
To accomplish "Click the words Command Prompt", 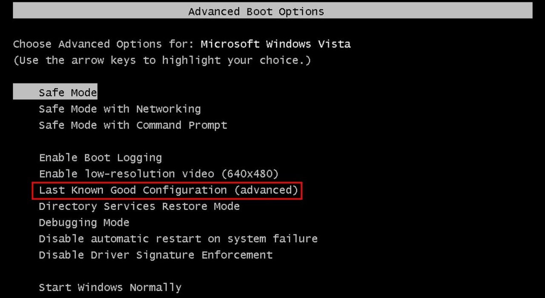I will pyautogui.click(x=182, y=125).
